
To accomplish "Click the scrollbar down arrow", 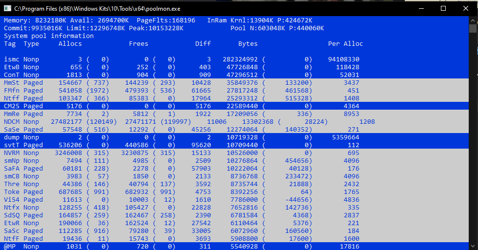I will coord(473,246).
